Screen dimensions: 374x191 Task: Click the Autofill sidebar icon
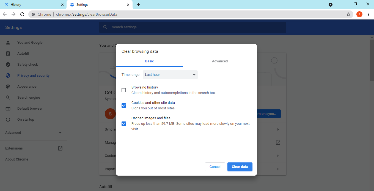point(8,53)
